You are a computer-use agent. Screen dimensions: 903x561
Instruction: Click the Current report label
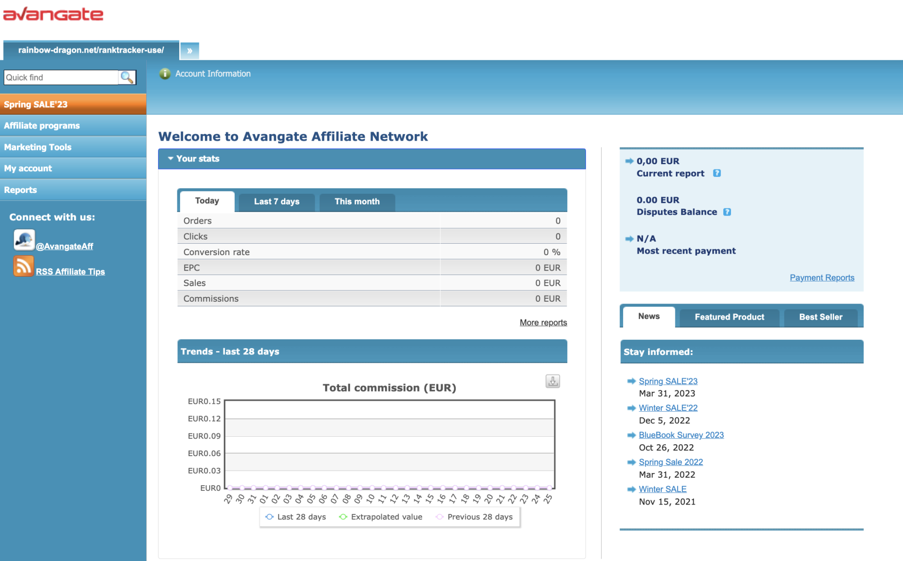coord(671,173)
